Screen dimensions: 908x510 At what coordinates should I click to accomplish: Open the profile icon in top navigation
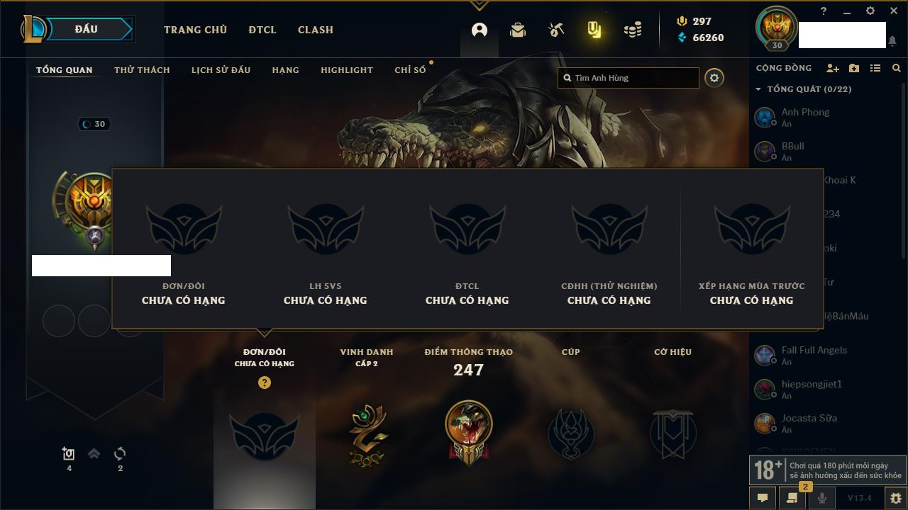pos(480,30)
